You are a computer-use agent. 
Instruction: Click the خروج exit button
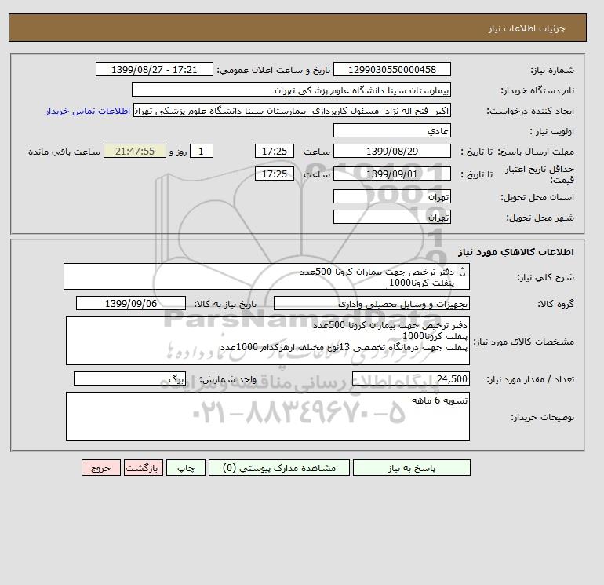[101, 468]
